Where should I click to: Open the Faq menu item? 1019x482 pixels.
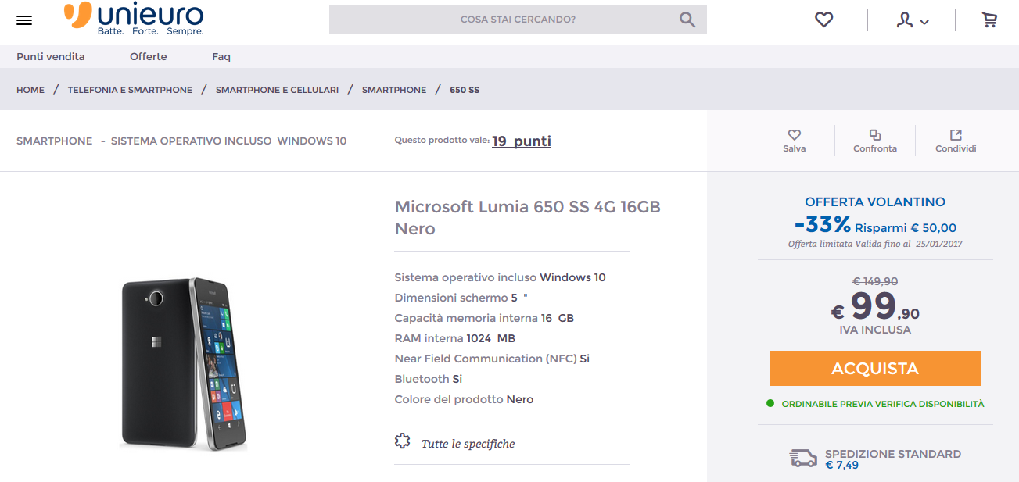(x=221, y=56)
